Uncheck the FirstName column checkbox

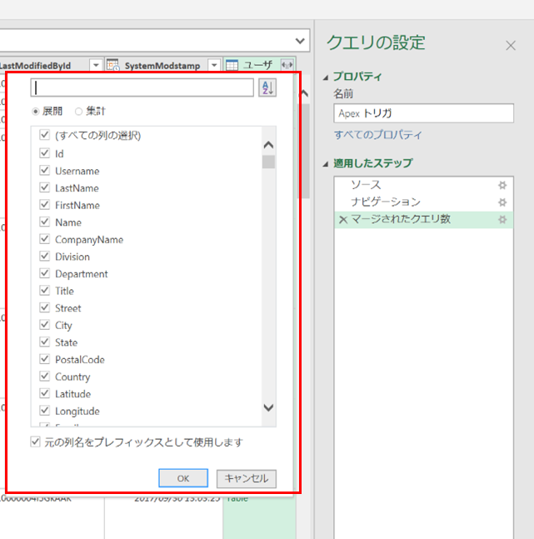point(45,205)
